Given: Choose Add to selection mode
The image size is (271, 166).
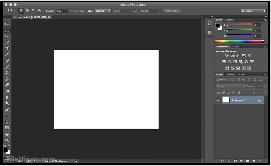Looking at the screenshot, I should (x=27, y=11).
